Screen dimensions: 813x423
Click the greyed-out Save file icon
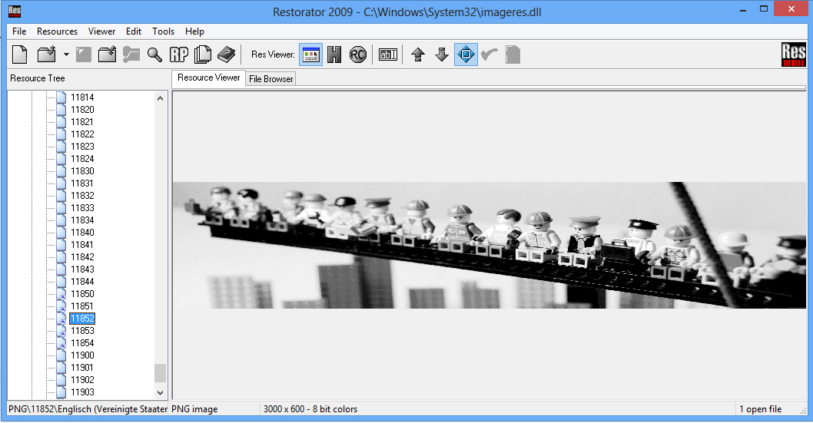pyautogui.click(x=84, y=55)
